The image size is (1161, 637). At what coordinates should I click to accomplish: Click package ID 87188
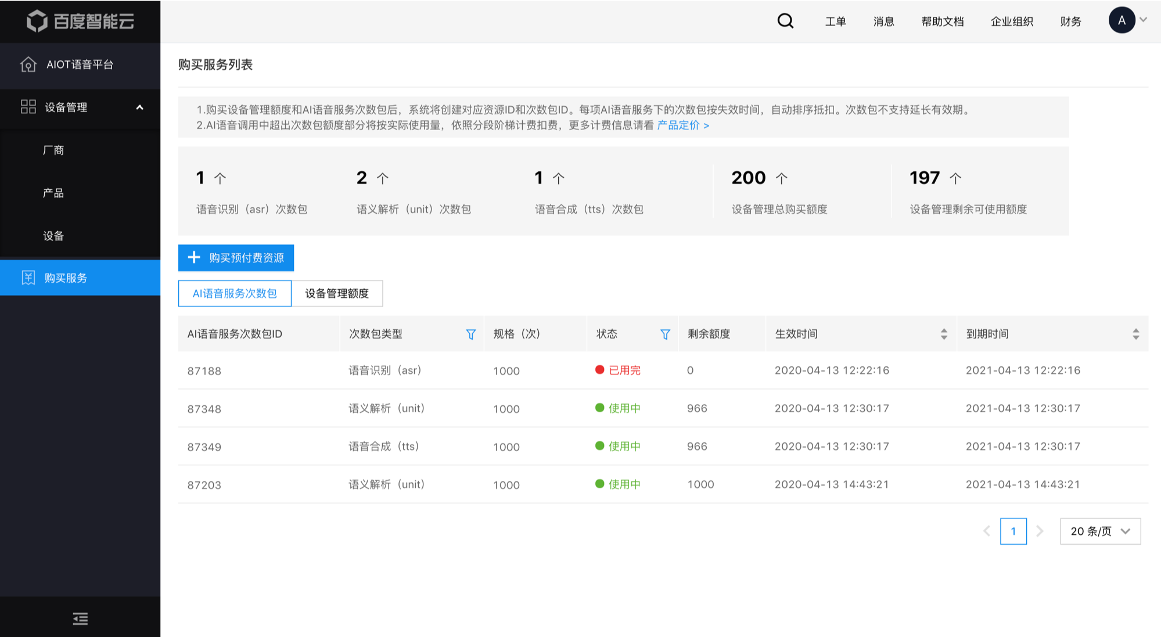204,371
